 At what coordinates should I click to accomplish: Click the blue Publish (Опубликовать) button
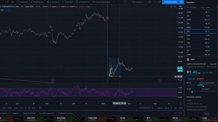pos(170,2)
